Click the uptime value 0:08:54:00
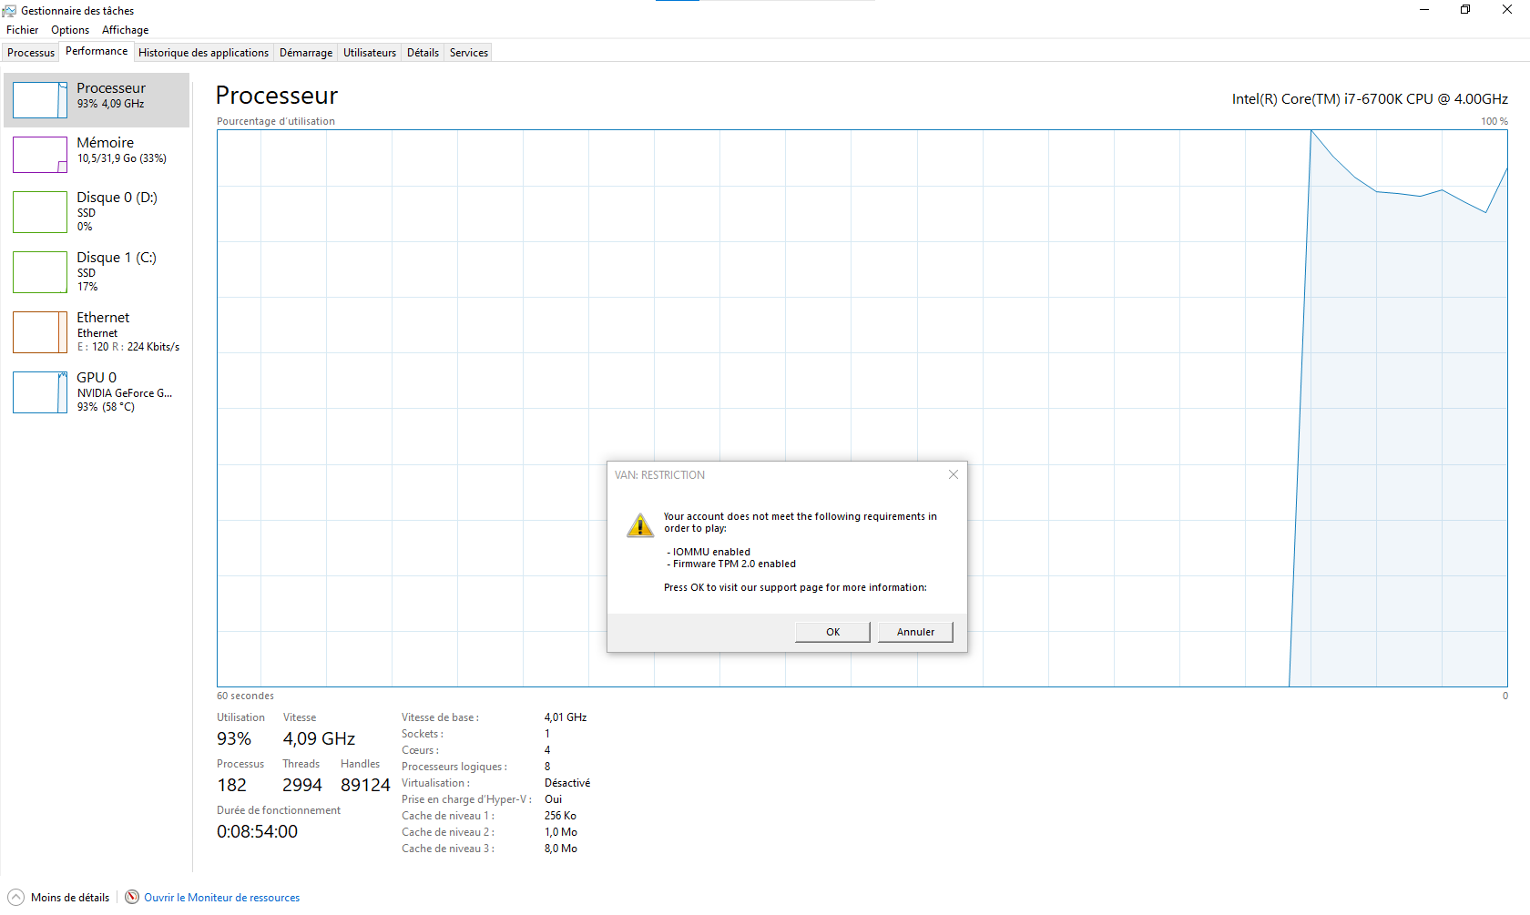1530x915 pixels. pos(257,831)
